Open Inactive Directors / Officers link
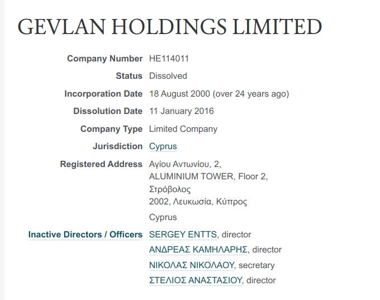The width and height of the screenshot is (380, 300). pyautogui.click(x=85, y=235)
